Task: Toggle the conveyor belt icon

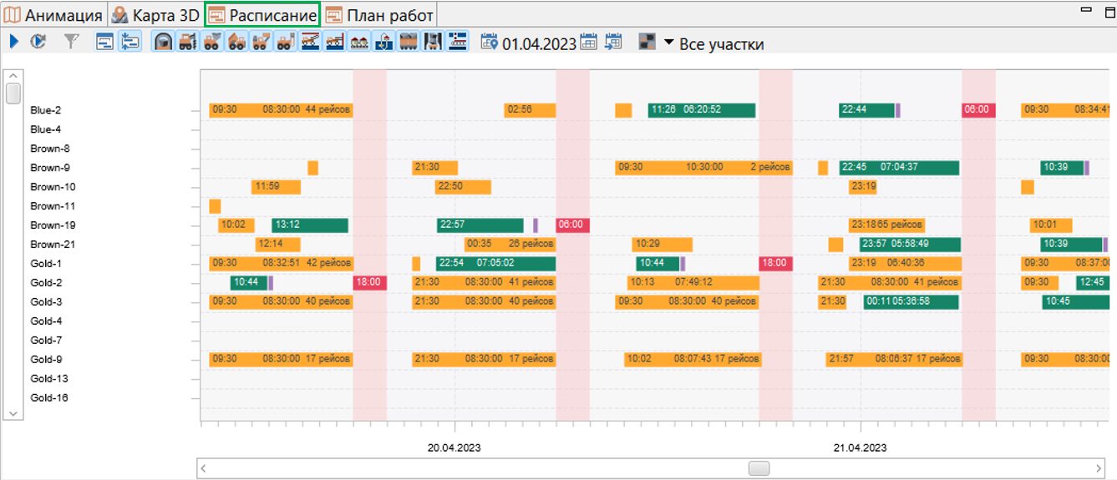Action: click(x=458, y=41)
